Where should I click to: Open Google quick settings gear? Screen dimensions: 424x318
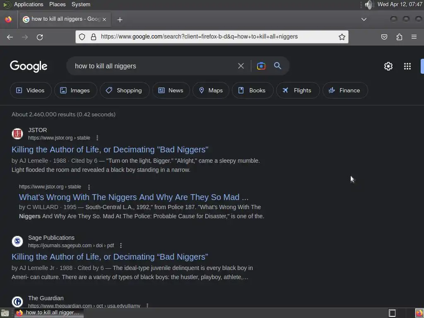[388, 66]
